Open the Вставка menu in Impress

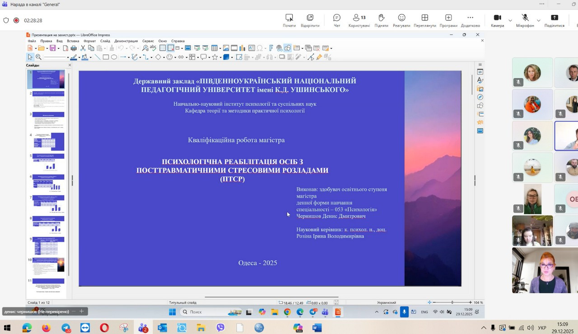[x=73, y=41]
